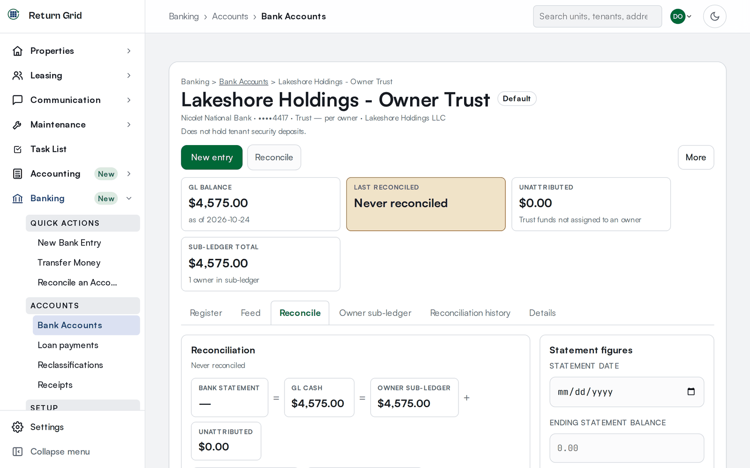Expand the Accounting submenu chevron
Screen dimensions: 750x468
[129, 174]
